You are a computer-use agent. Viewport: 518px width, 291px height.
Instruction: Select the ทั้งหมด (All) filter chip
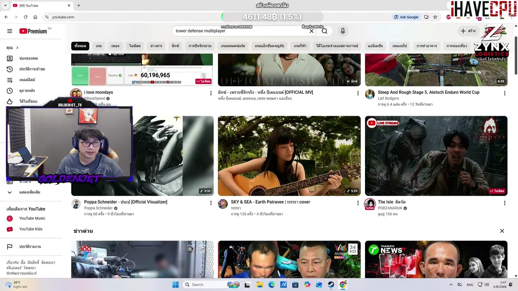[80, 46]
